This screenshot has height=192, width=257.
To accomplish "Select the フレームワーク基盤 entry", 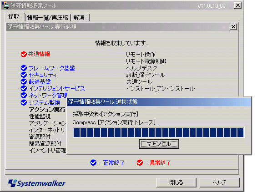I will 52,68.
